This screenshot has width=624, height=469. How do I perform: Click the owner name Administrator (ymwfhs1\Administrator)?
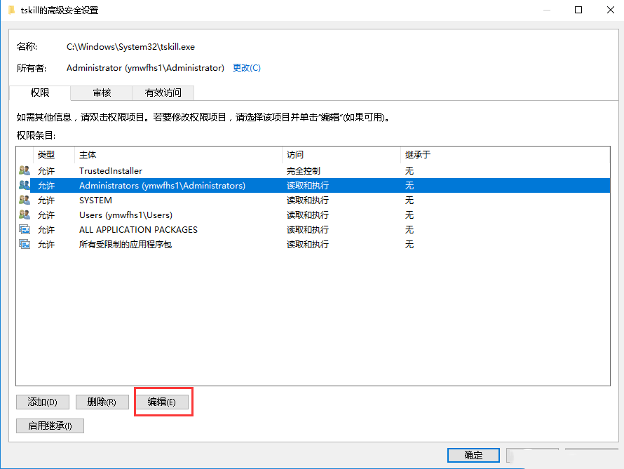[145, 67]
